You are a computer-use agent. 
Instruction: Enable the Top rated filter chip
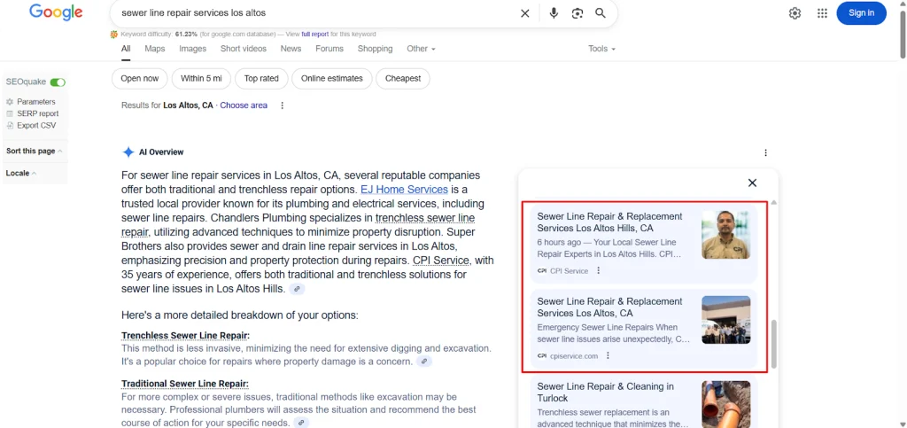(x=261, y=79)
